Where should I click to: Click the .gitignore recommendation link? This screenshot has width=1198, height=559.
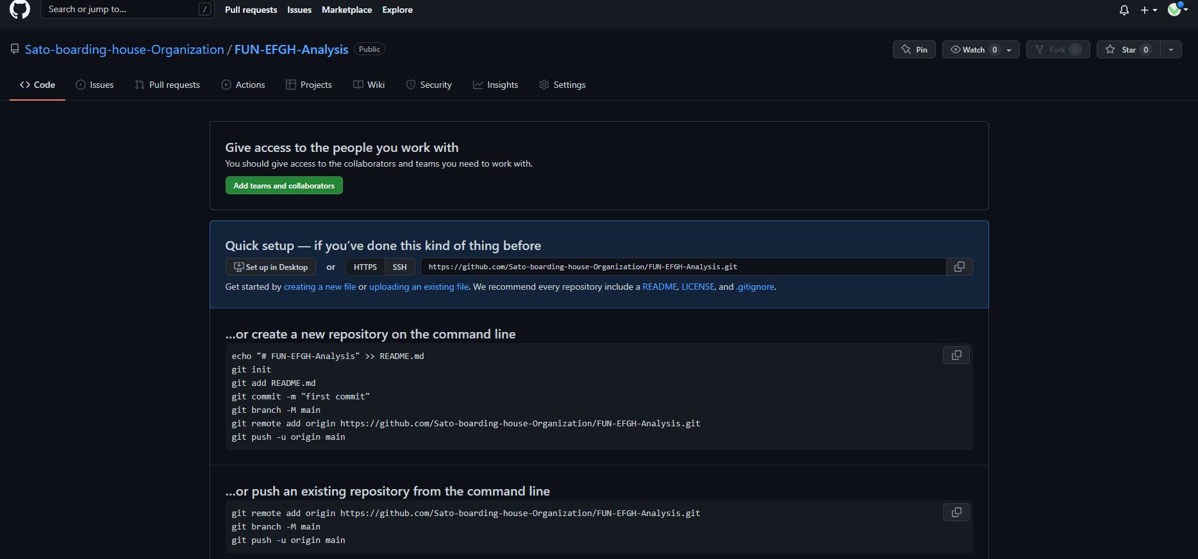coord(754,287)
